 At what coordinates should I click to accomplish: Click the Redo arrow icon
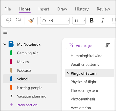pos(18,21)
